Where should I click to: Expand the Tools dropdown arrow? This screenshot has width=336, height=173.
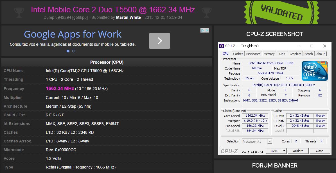[284, 151]
